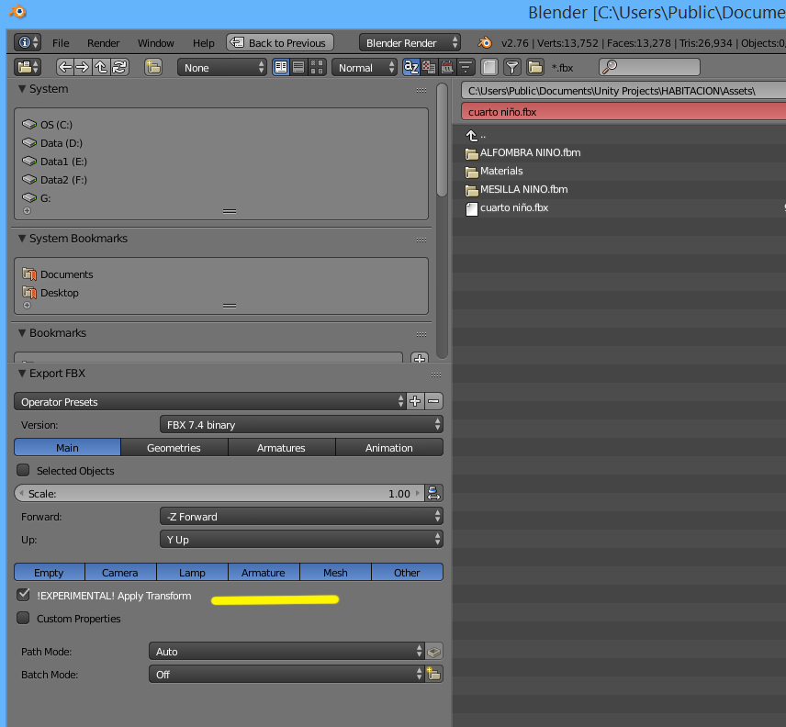Open the Operator Presets dropdown
Image resolution: width=786 pixels, height=727 pixels.
[210, 401]
